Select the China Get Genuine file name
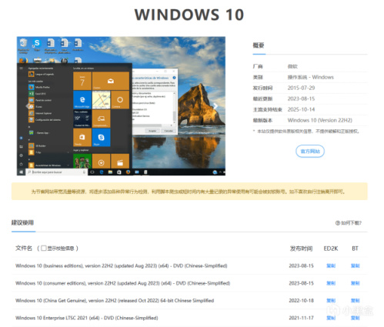The image size is (384, 327). tap(115, 301)
